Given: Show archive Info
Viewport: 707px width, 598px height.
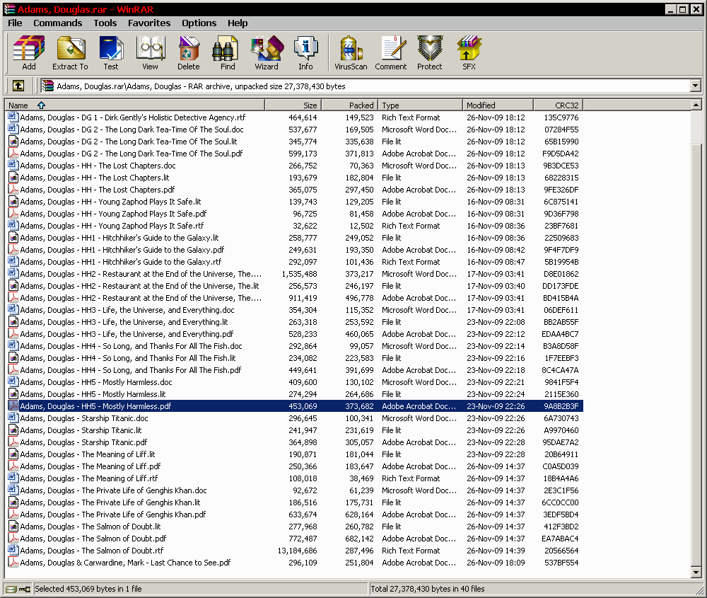Looking at the screenshot, I should (x=305, y=53).
